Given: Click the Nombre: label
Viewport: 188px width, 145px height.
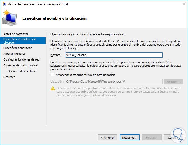Looking at the screenshot, I should [x=56, y=55].
